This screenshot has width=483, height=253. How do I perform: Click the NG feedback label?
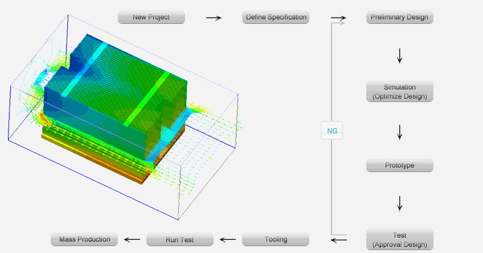331,130
